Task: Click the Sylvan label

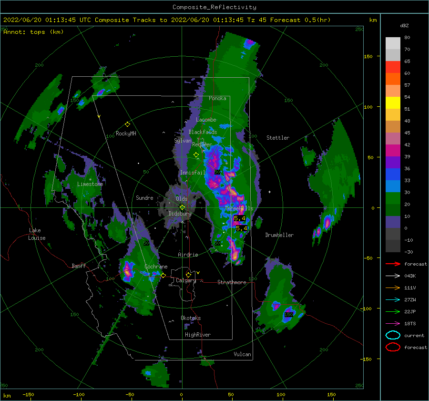Action: (x=183, y=141)
